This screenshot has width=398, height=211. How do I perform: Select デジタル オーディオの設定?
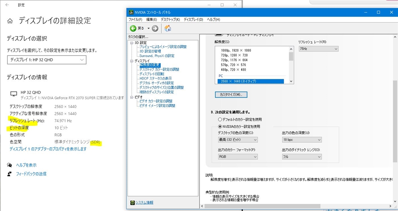click(156, 83)
